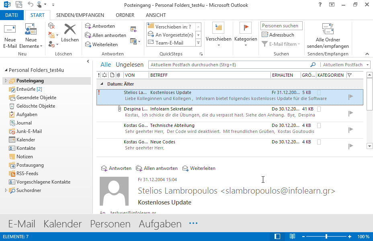The width and height of the screenshot is (373, 241).
Task: Click Antworten in the reading pane
Action: 116,168
